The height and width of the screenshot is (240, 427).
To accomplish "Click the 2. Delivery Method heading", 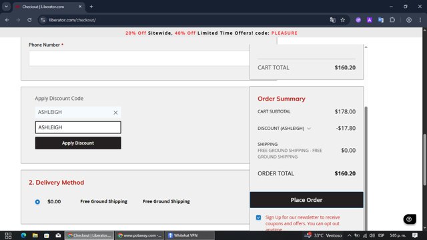I will point(56,182).
